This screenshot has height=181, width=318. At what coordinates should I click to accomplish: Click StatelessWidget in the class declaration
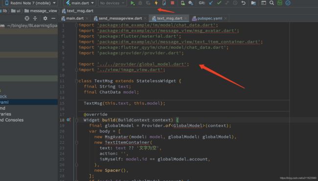pos(156,81)
